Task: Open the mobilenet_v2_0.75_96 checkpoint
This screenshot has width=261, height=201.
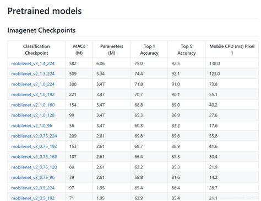Action: tap(33, 178)
